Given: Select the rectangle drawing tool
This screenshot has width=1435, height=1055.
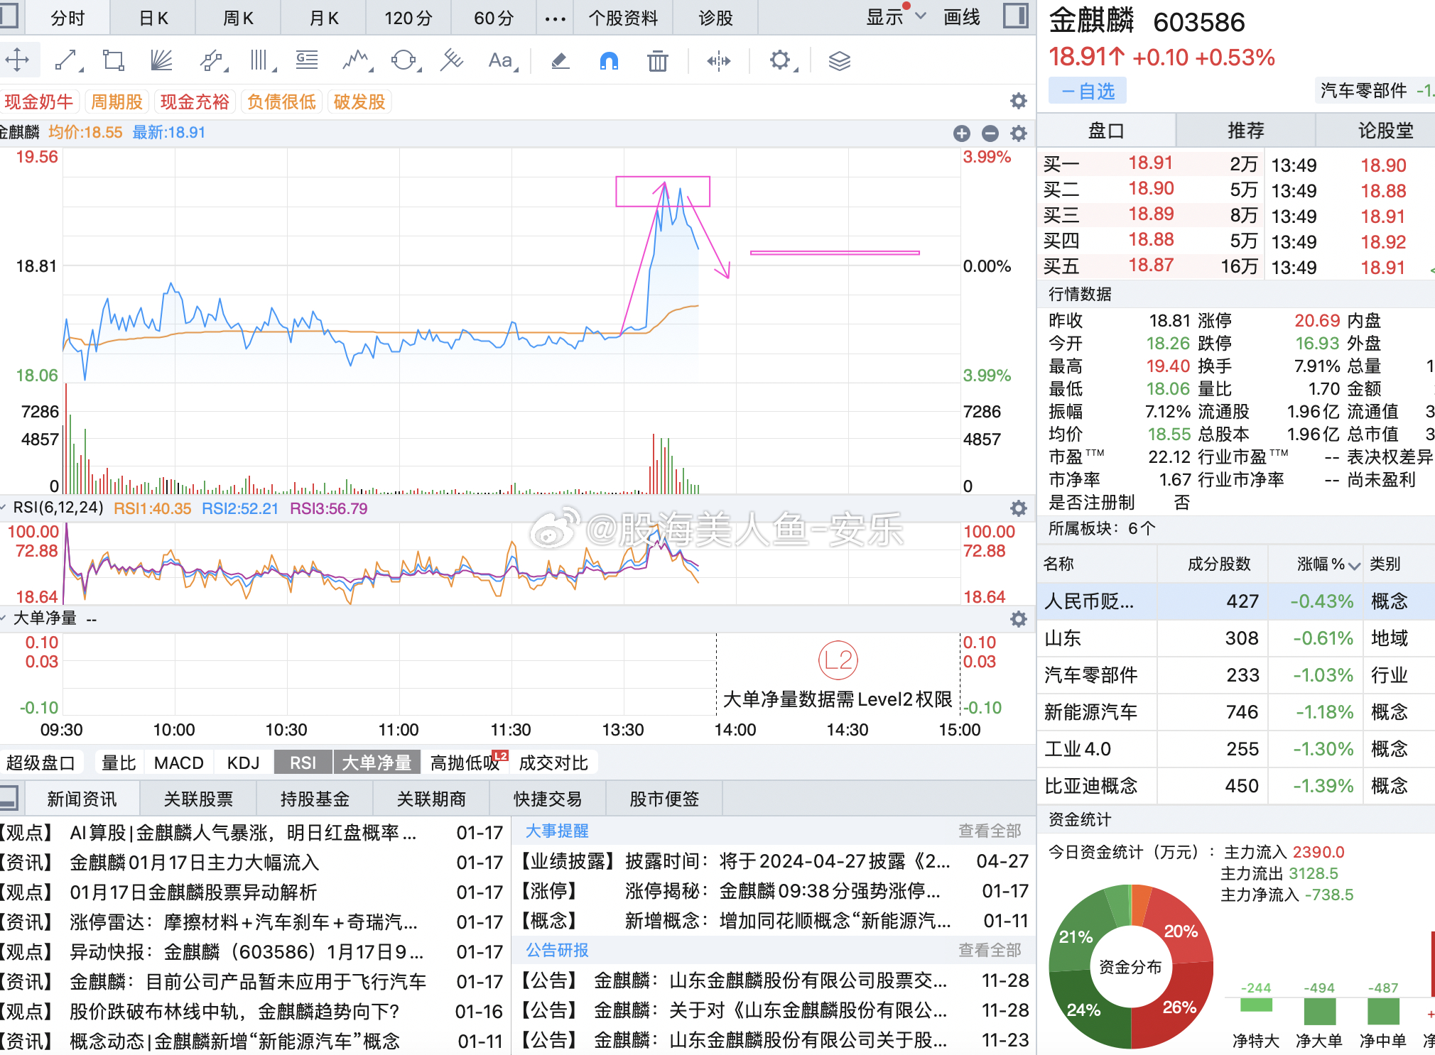Looking at the screenshot, I should click(x=114, y=60).
